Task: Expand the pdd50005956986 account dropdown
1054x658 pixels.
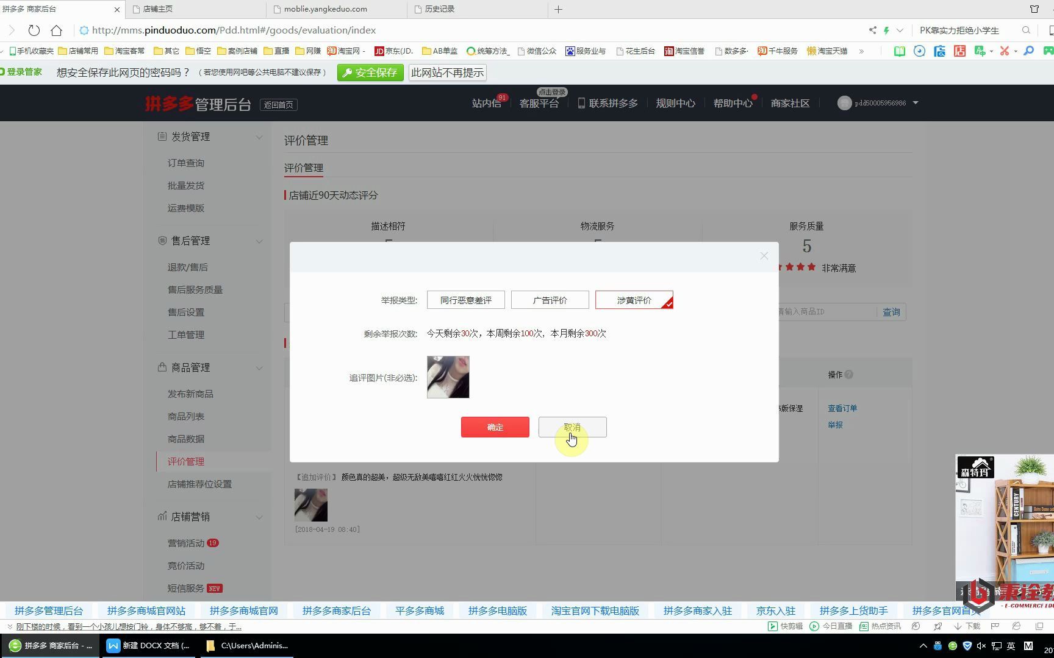Action: [915, 102]
